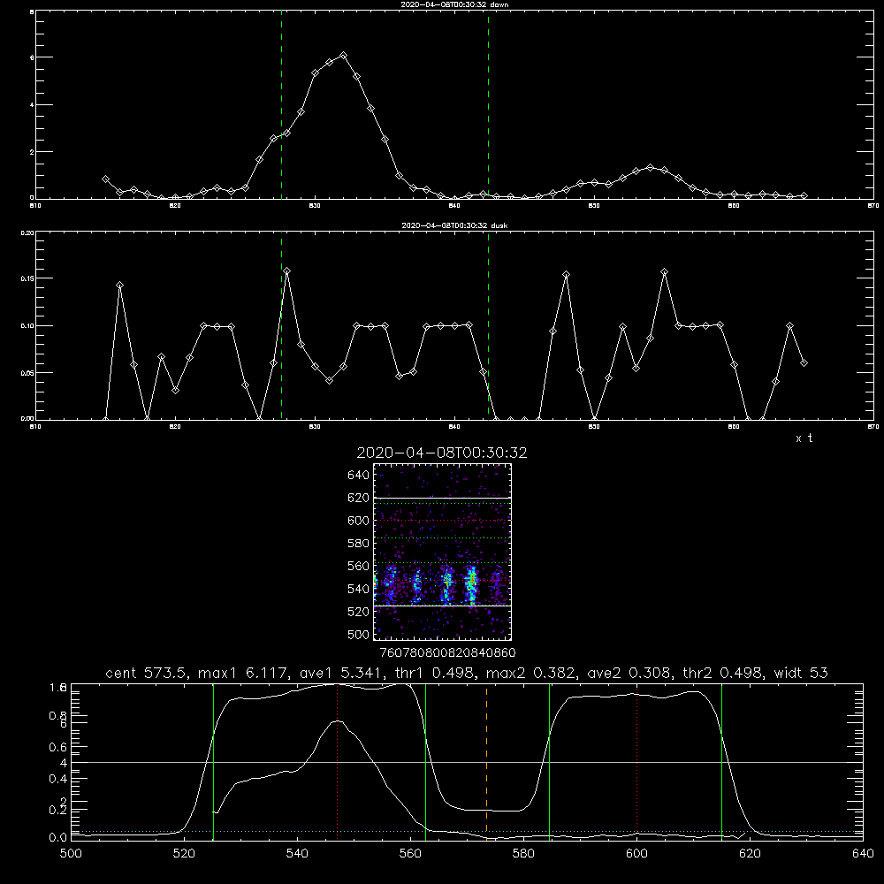
Task: Click the upper white horizontal line in heatmap
Action: 442,498
